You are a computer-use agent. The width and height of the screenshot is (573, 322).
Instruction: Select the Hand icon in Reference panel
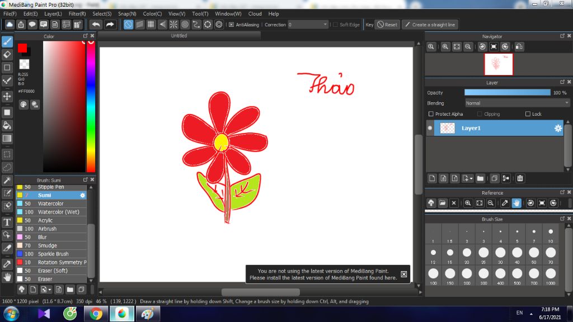[x=516, y=203]
